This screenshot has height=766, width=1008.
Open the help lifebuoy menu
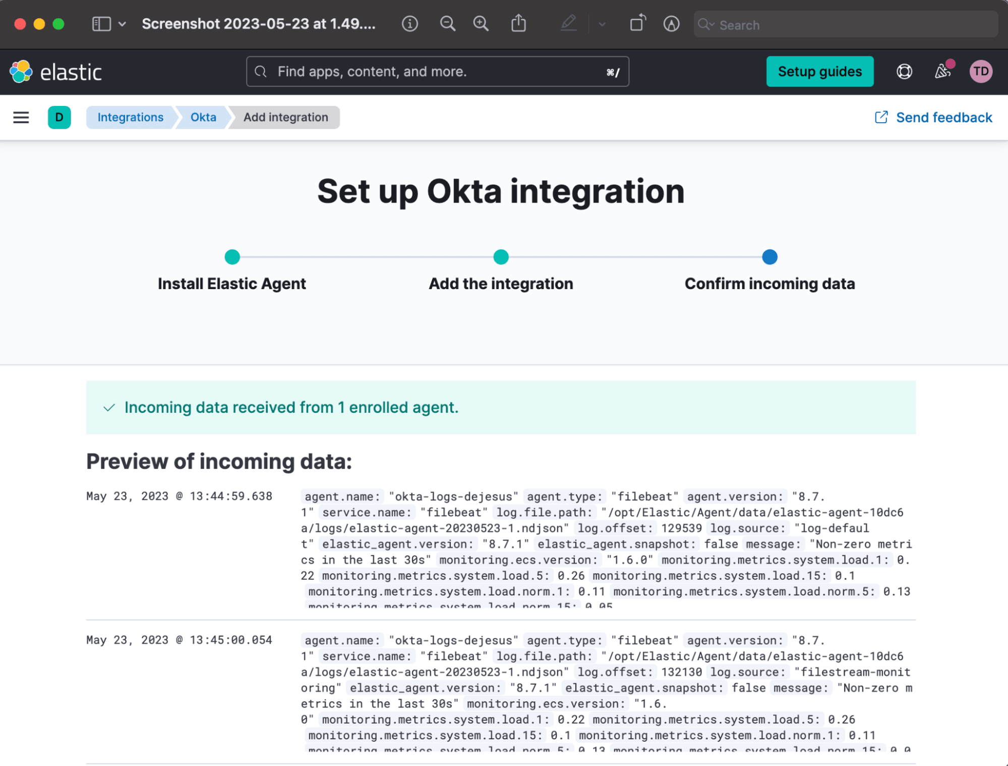point(904,72)
